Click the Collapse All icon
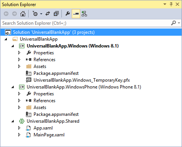 (x=56, y=14)
